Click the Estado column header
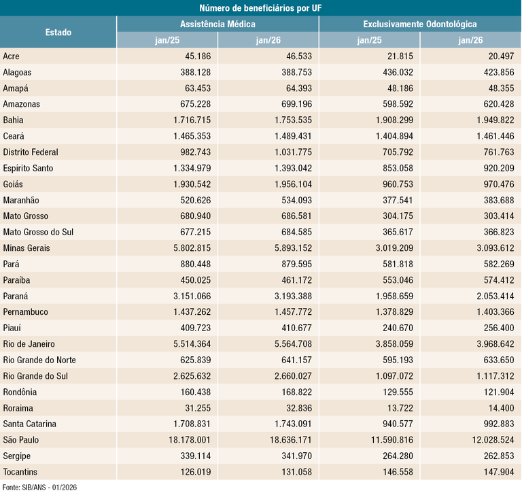The image size is (522, 493). coord(58,32)
